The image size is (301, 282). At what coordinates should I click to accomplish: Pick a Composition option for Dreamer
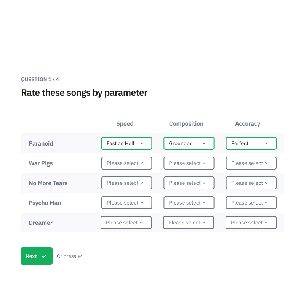click(x=188, y=223)
